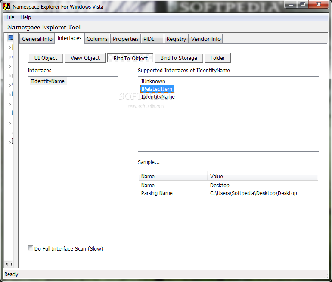Click left scroll arrow of tree pane
The width and height of the screenshot is (332, 282).
7,264
